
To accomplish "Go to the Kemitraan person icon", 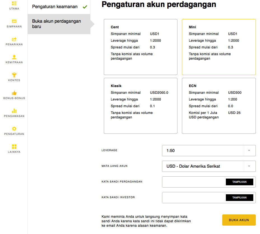I will click(14, 57).
